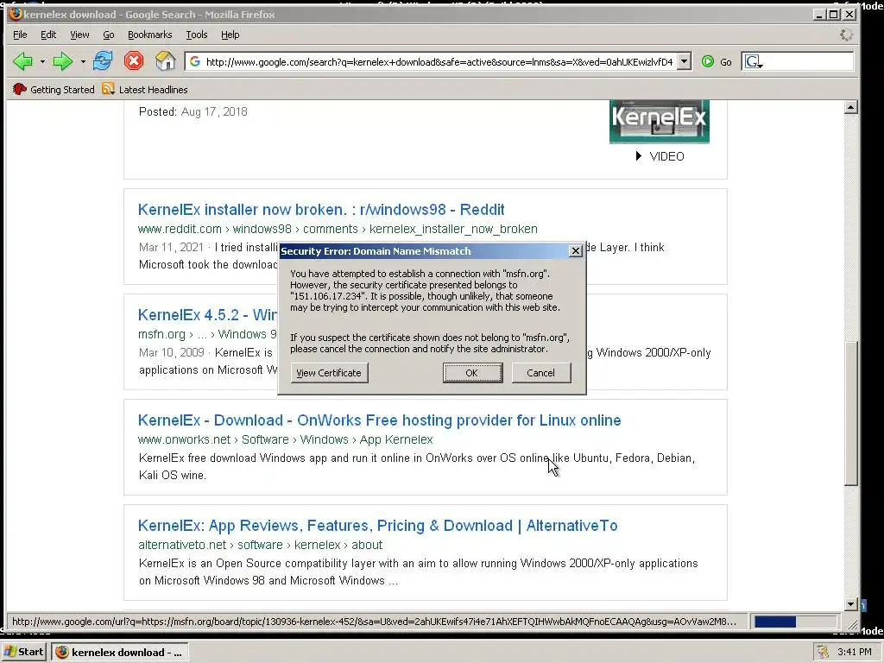Open the KernelEx 4.5.2 msfn.org result
Viewport: 884px width, 663px height.
point(207,314)
